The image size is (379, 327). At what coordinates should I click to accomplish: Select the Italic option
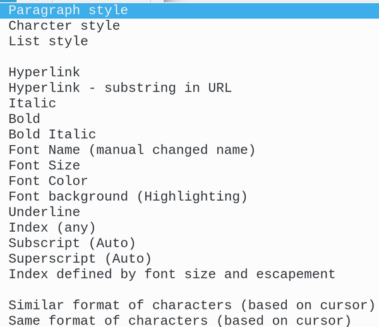pos(189,104)
